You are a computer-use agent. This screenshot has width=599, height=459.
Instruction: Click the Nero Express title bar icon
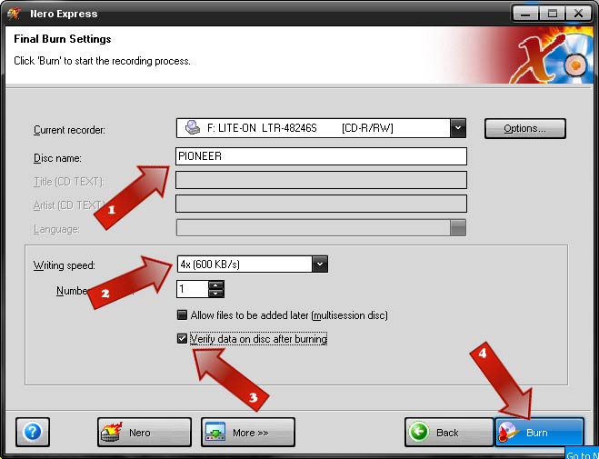click(x=14, y=14)
